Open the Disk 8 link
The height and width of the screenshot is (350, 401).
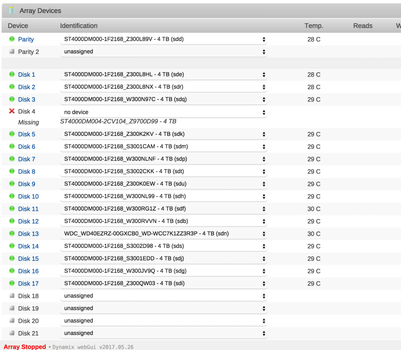click(27, 172)
